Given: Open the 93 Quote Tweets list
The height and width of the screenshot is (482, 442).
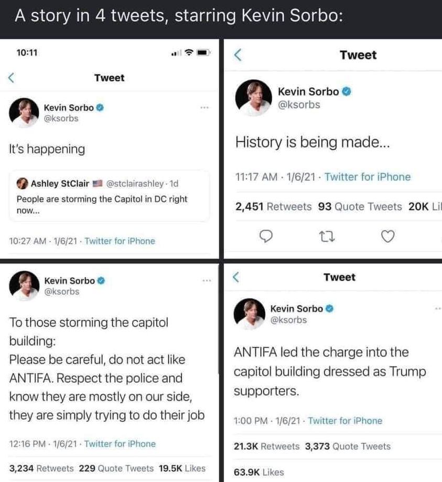Looking at the screenshot, I should (360, 207).
